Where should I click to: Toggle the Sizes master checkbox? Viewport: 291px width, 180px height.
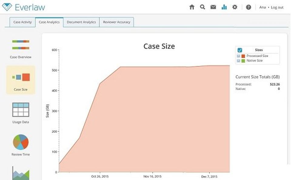240,50
